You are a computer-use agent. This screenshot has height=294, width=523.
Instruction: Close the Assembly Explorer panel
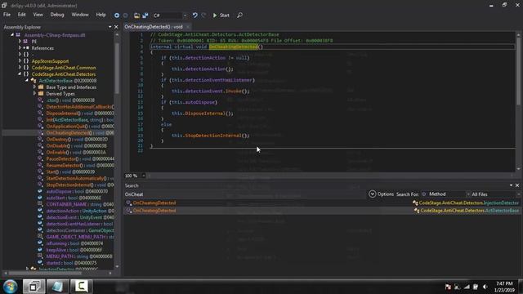point(116,27)
